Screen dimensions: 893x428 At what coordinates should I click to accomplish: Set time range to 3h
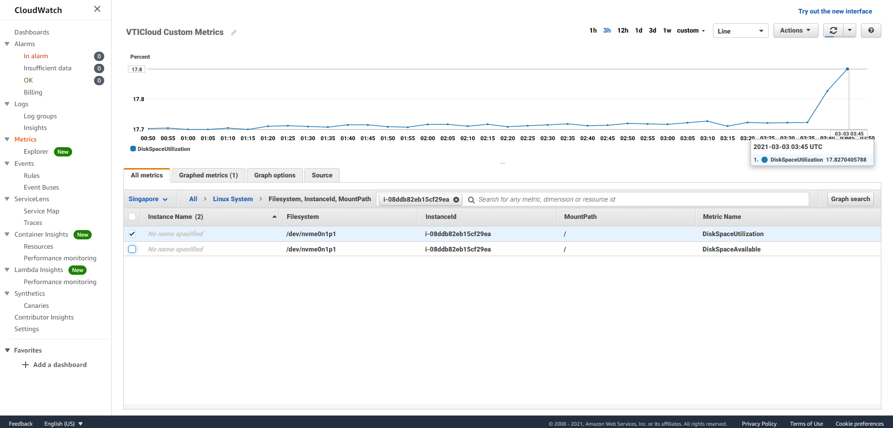607,30
